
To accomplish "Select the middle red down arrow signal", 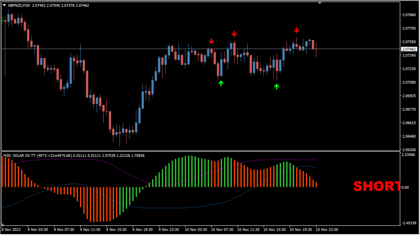I will 234,34.
